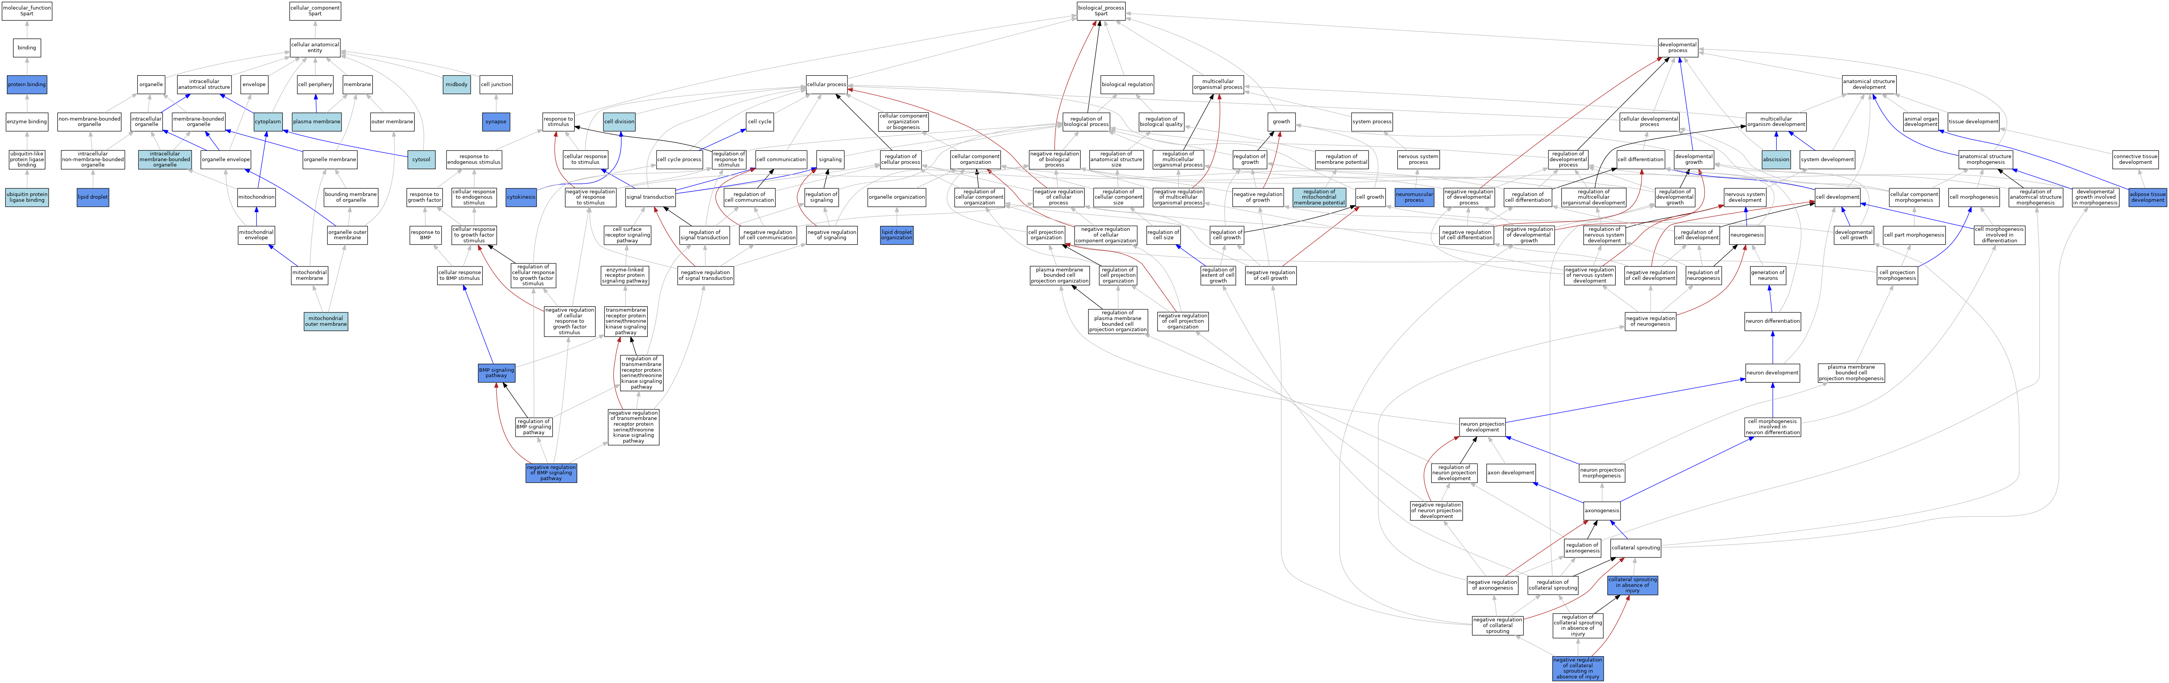Image resolution: width=2169 pixels, height=683 pixels.
Task: Click the blue 'lipid droplet' node
Action: coord(93,198)
